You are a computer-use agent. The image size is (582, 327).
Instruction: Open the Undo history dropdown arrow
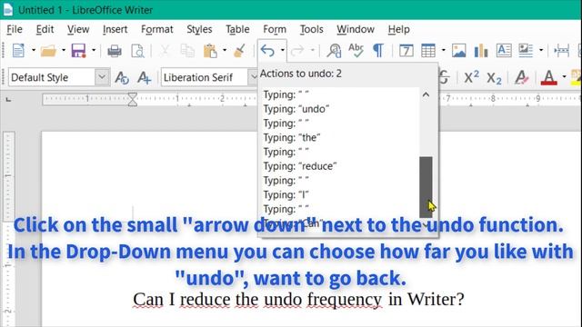[x=283, y=50]
